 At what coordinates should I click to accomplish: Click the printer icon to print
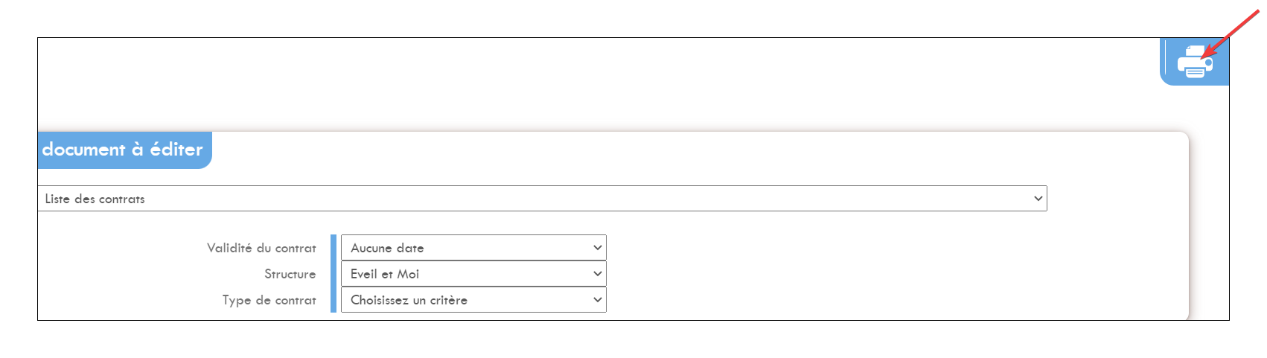[1195, 61]
